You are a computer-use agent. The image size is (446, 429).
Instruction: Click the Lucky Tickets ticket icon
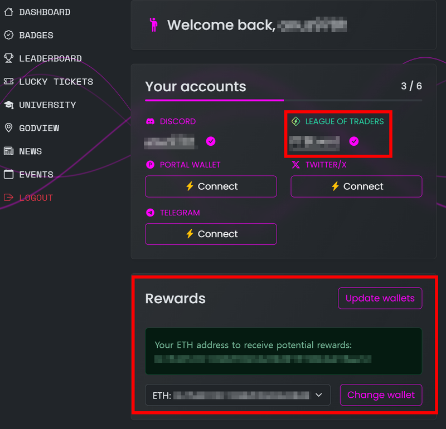click(x=9, y=81)
